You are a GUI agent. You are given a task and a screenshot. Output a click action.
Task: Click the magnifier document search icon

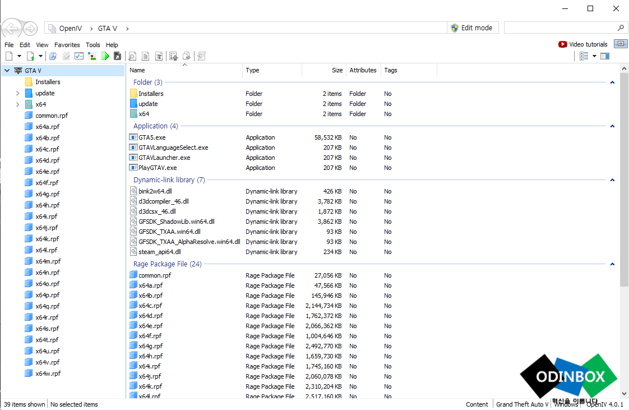click(x=132, y=56)
